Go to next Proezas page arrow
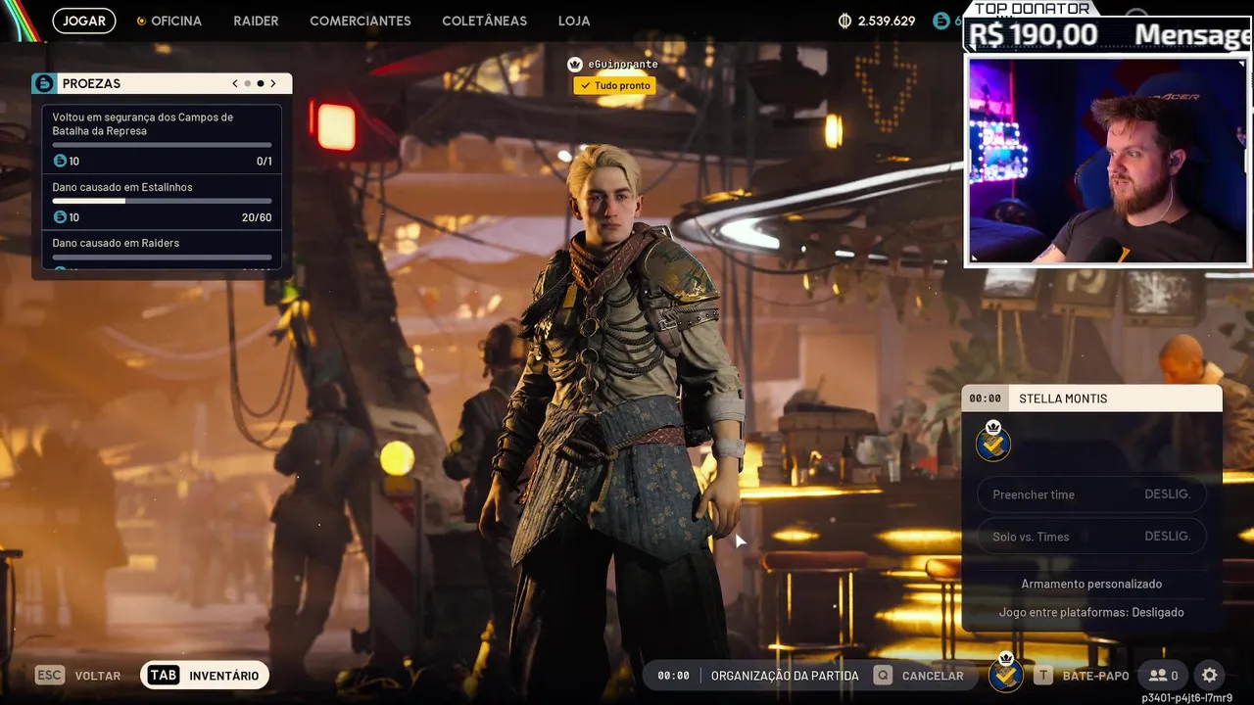1254x705 pixels. tap(273, 83)
